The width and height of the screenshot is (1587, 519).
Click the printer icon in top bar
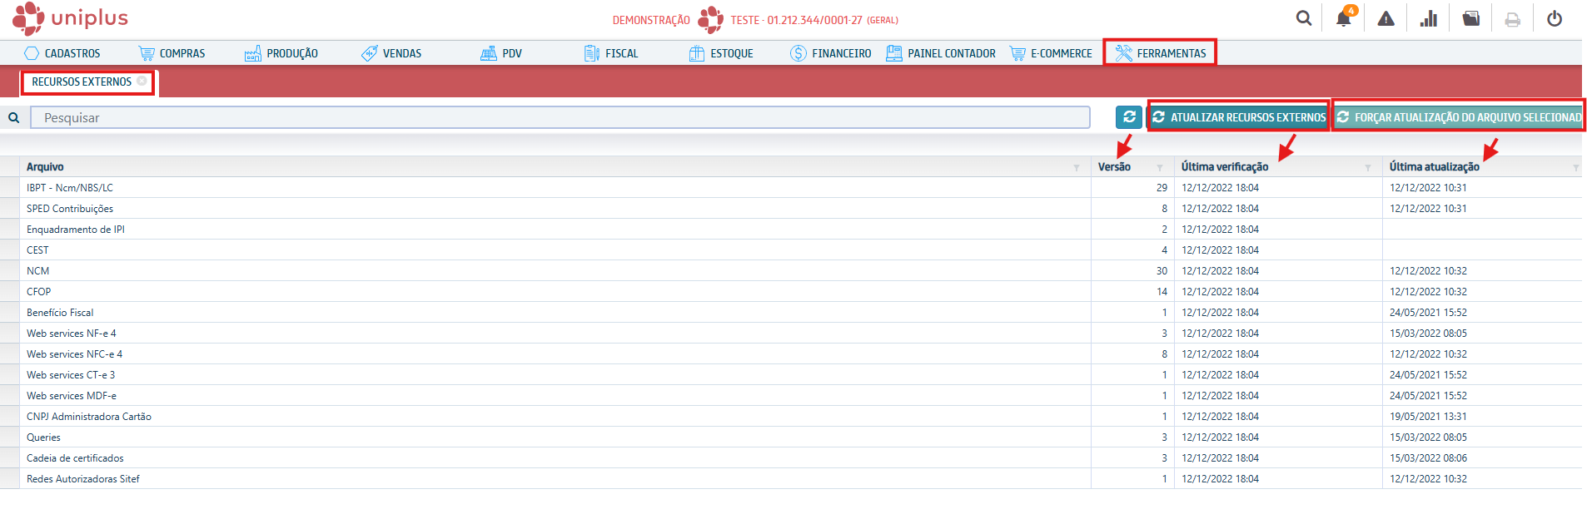[x=1513, y=19]
